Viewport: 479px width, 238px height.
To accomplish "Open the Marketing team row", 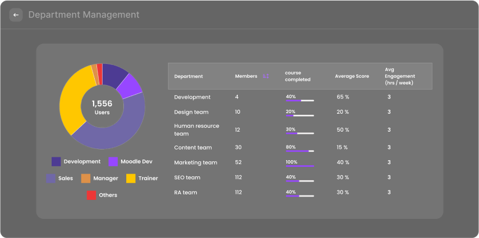I will click(x=195, y=162).
